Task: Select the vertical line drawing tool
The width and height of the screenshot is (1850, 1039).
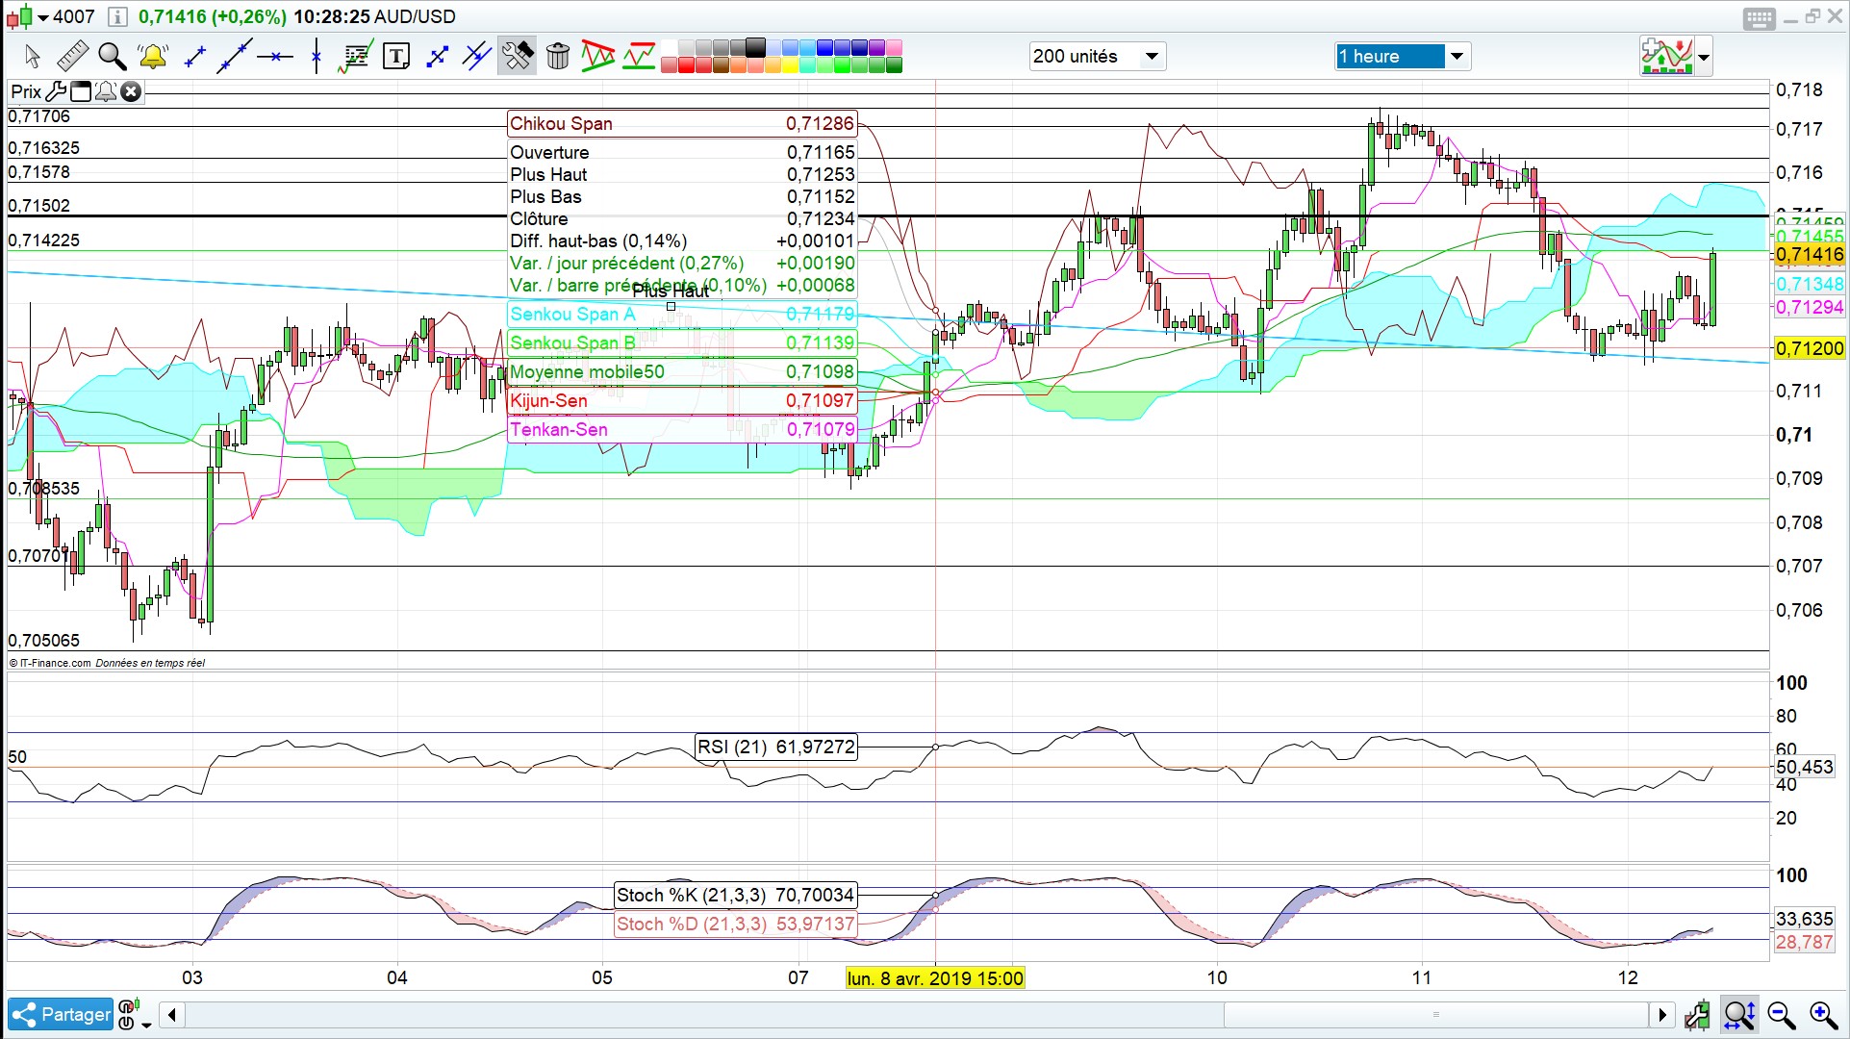Action: point(317,57)
